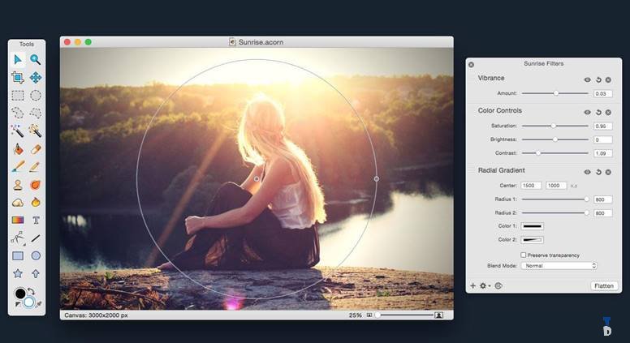This screenshot has height=343, width=630.
Task: Open the white background color well
Action: tap(29, 302)
